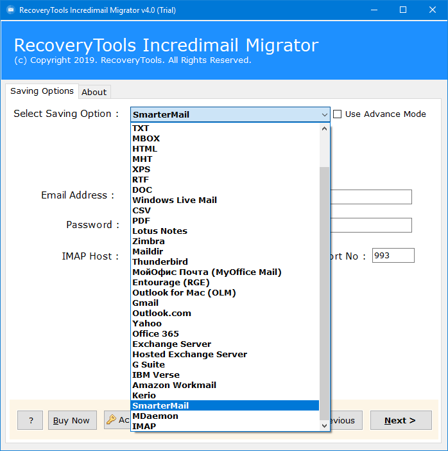Select the MHT list entry
448x451 pixels.
click(x=225, y=159)
